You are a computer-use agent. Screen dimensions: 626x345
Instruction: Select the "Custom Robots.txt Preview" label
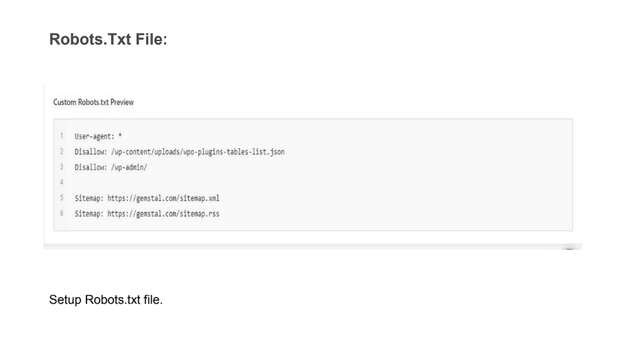tap(93, 102)
